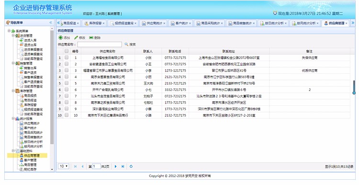Screen dimensions: 359x185
Task: Select 按日统计分析 in the navigation tree
Action: click(x=33, y=142)
